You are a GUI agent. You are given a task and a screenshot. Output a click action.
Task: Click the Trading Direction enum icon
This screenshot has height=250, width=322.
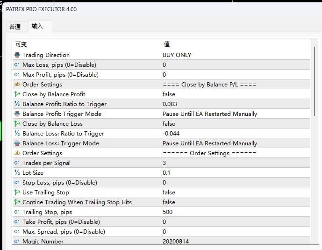[x=17, y=55]
